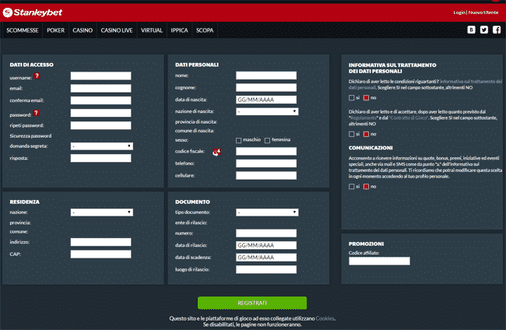
Task: Focus the data di nascita field
Action: tap(266, 100)
